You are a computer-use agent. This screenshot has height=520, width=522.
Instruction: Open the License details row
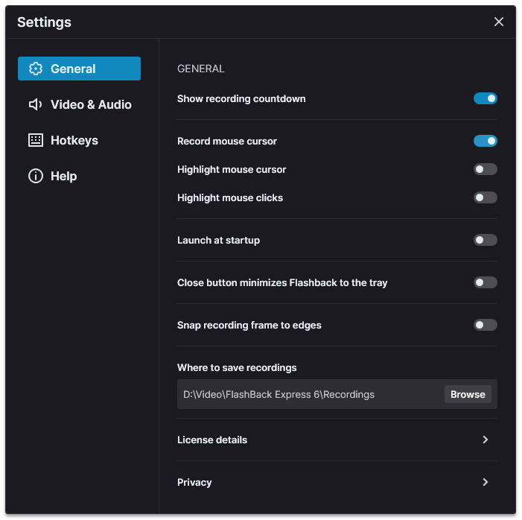[x=337, y=440]
